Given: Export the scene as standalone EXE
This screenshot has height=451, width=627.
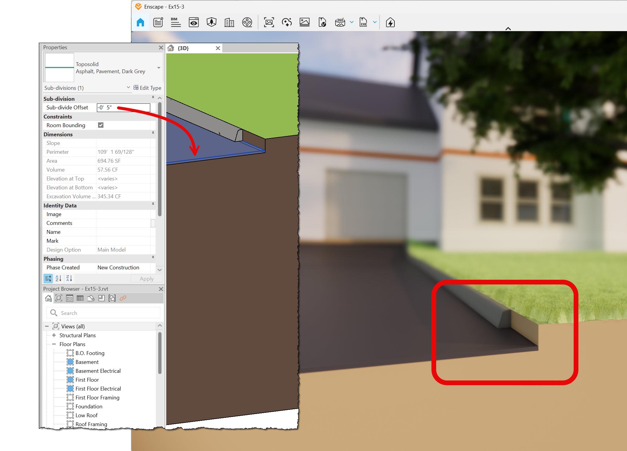Looking at the screenshot, I should point(364,22).
